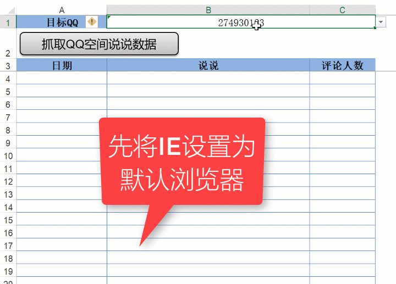Select cell B1 containing the QQ number
396x284 pixels.
coord(241,21)
